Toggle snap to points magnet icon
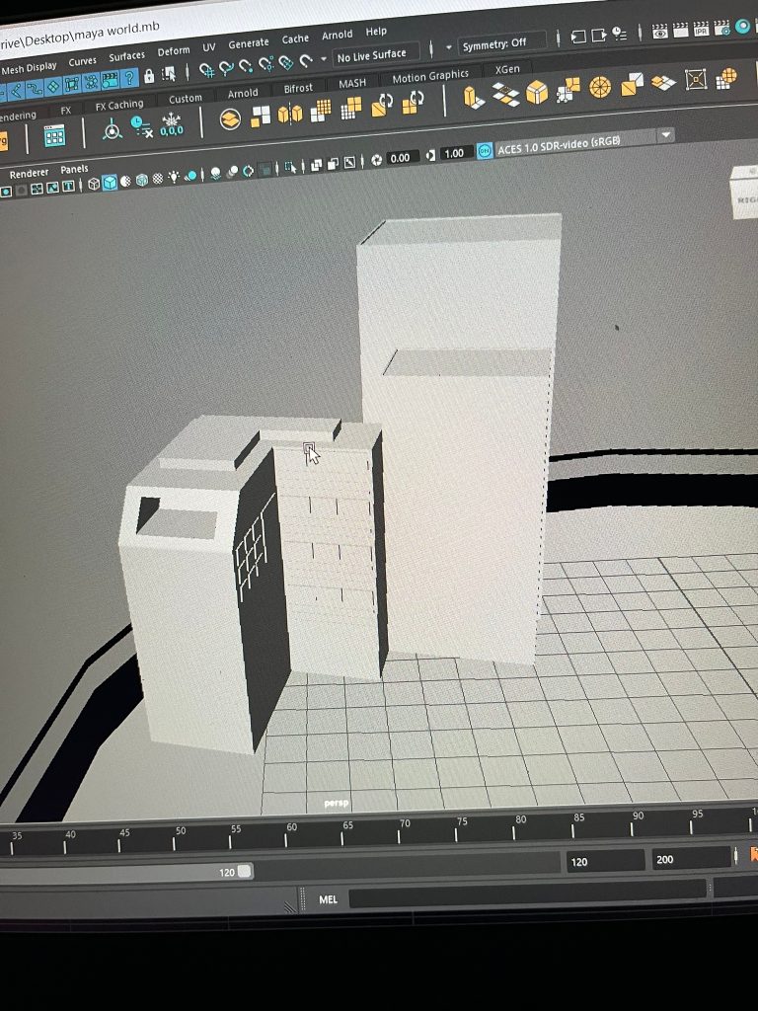758x1011 pixels. (x=246, y=66)
